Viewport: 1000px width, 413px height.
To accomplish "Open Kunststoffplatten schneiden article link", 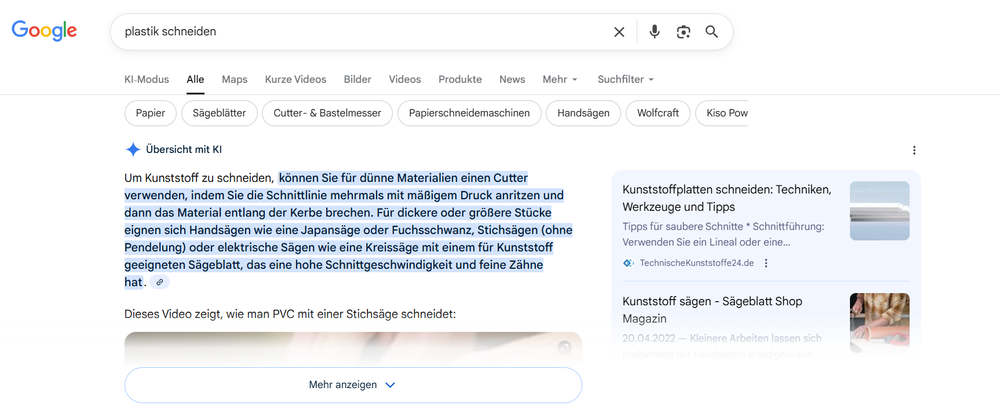I will tap(726, 198).
